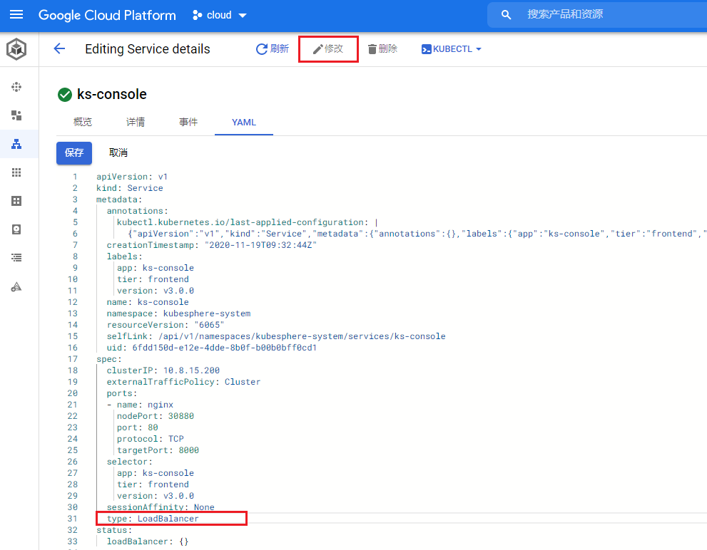Screen dimensions: 707x550
Task: Click the 取消 cancel button
Action: click(x=118, y=152)
